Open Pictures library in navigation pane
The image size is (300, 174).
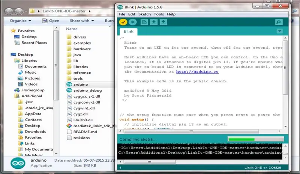click(x=29, y=78)
